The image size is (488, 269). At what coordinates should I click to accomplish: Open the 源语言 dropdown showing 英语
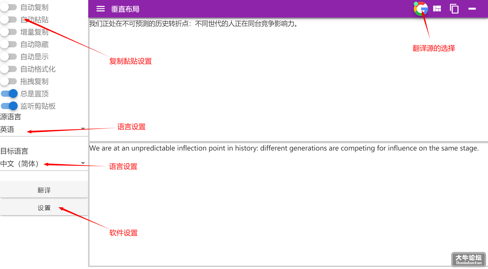pos(44,129)
